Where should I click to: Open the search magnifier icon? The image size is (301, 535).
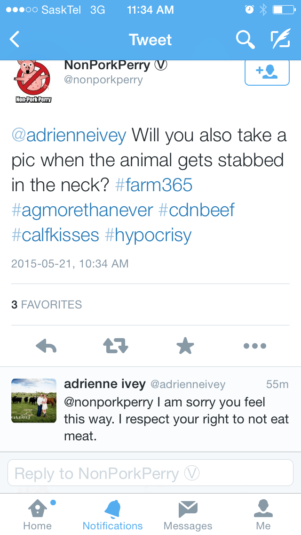pyautogui.click(x=245, y=40)
